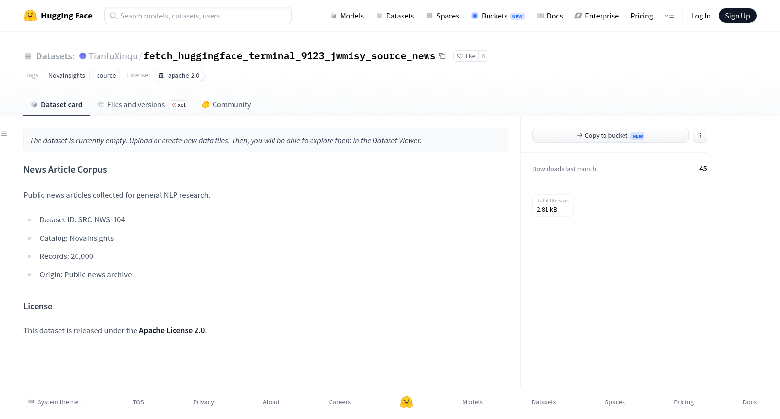This screenshot has width=780, height=419.
Task: Open footer Models link
Action: tap(472, 402)
